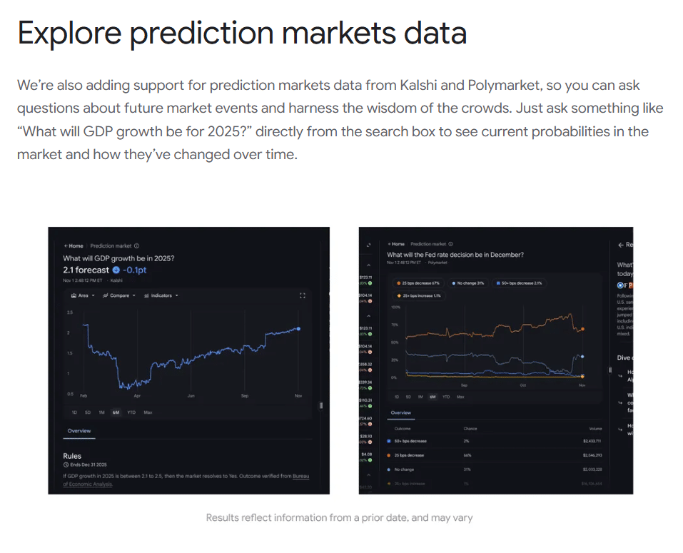Switch to the Overview tab on Fed rate chart
This screenshot has width=683, height=553.
tap(402, 412)
